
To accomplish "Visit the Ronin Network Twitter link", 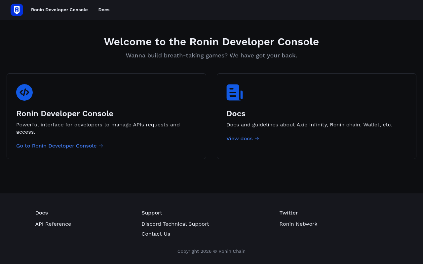I will [298, 224].
